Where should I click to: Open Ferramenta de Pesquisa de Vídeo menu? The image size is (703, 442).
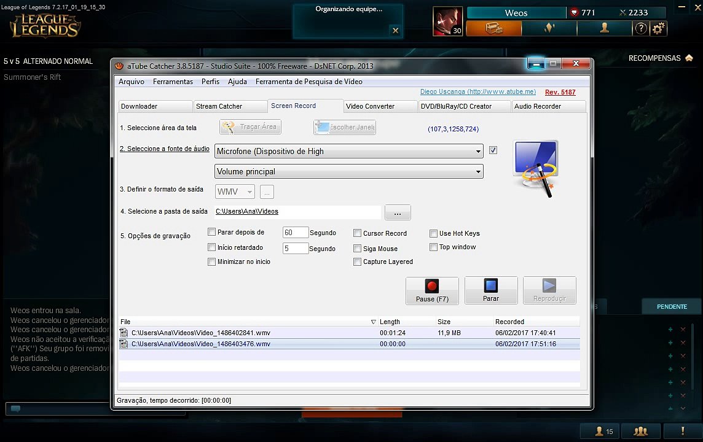click(x=309, y=82)
